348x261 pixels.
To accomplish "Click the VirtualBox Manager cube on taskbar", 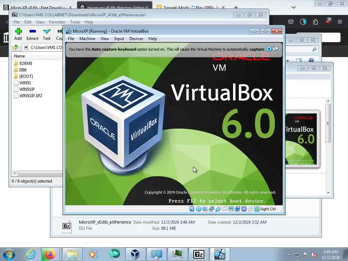I will (x=135, y=254).
